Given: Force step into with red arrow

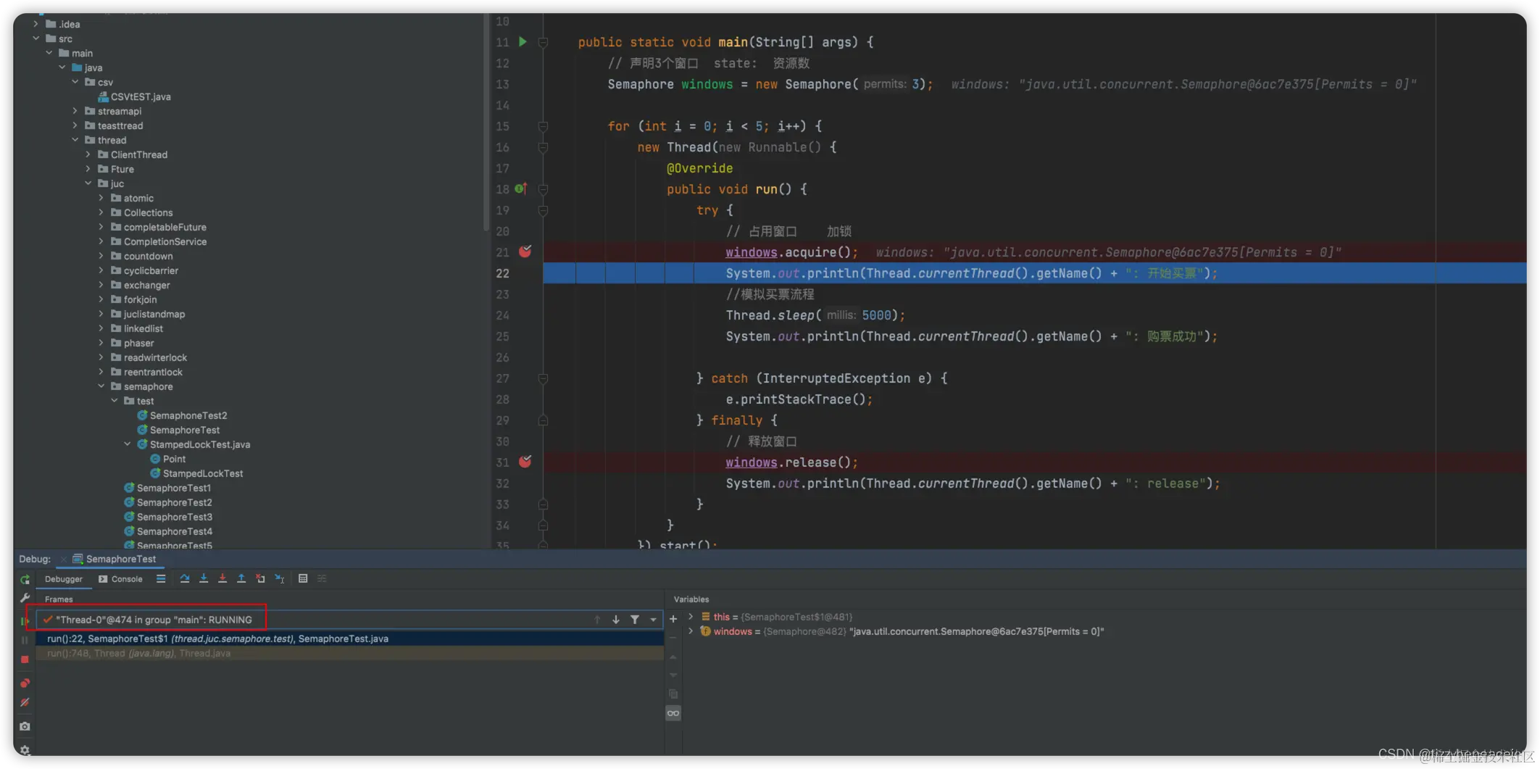Looking at the screenshot, I should click(x=222, y=578).
